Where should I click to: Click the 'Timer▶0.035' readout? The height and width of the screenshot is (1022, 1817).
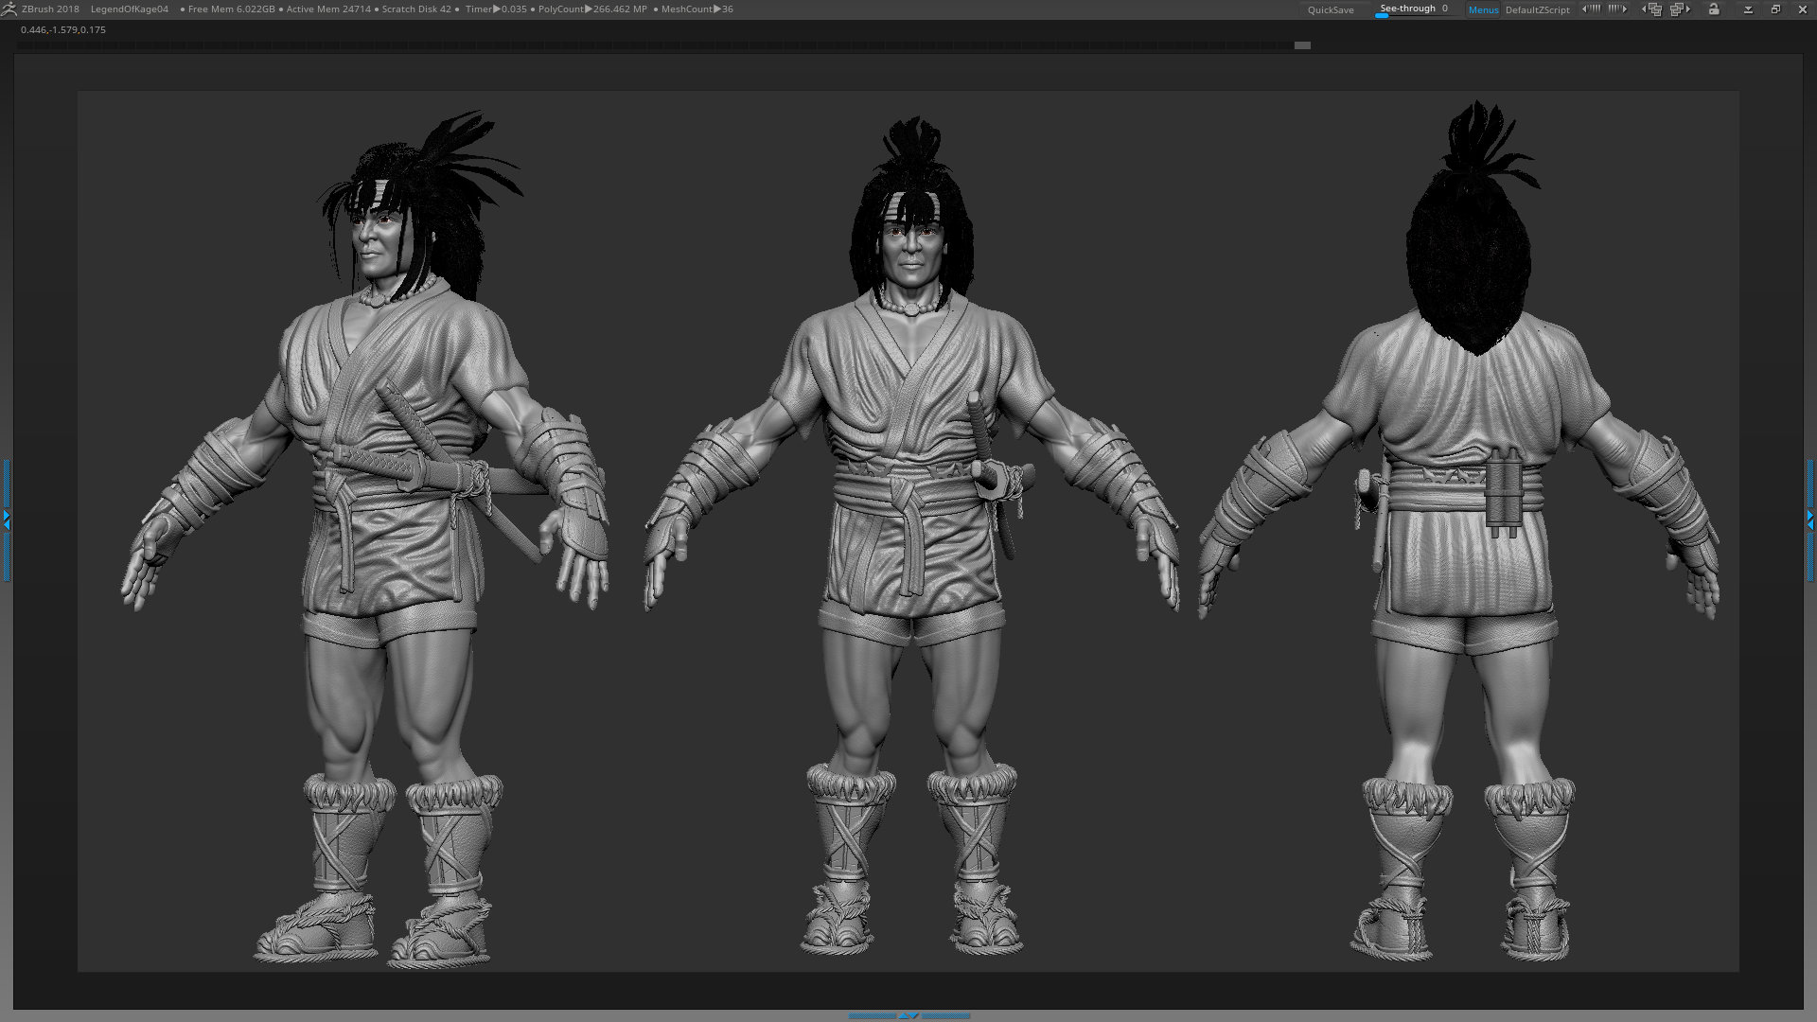(496, 9)
